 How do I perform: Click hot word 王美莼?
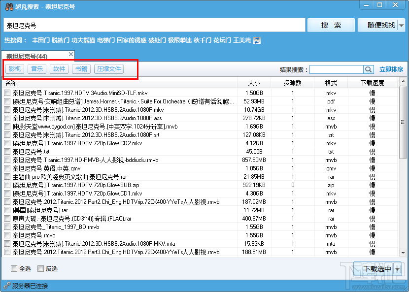(x=242, y=40)
